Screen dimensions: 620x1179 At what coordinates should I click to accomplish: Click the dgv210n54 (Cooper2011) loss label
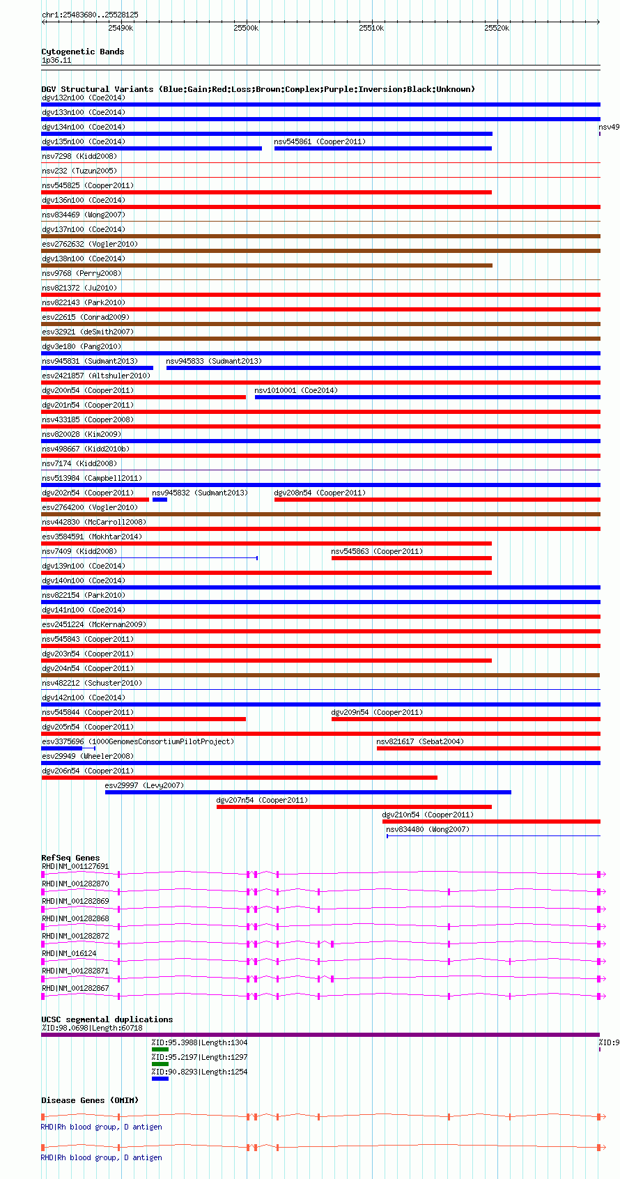tap(428, 815)
